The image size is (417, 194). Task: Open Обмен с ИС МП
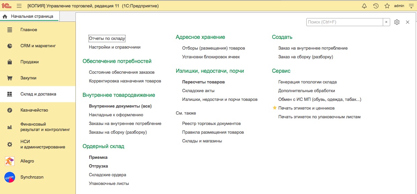click(320, 100)
